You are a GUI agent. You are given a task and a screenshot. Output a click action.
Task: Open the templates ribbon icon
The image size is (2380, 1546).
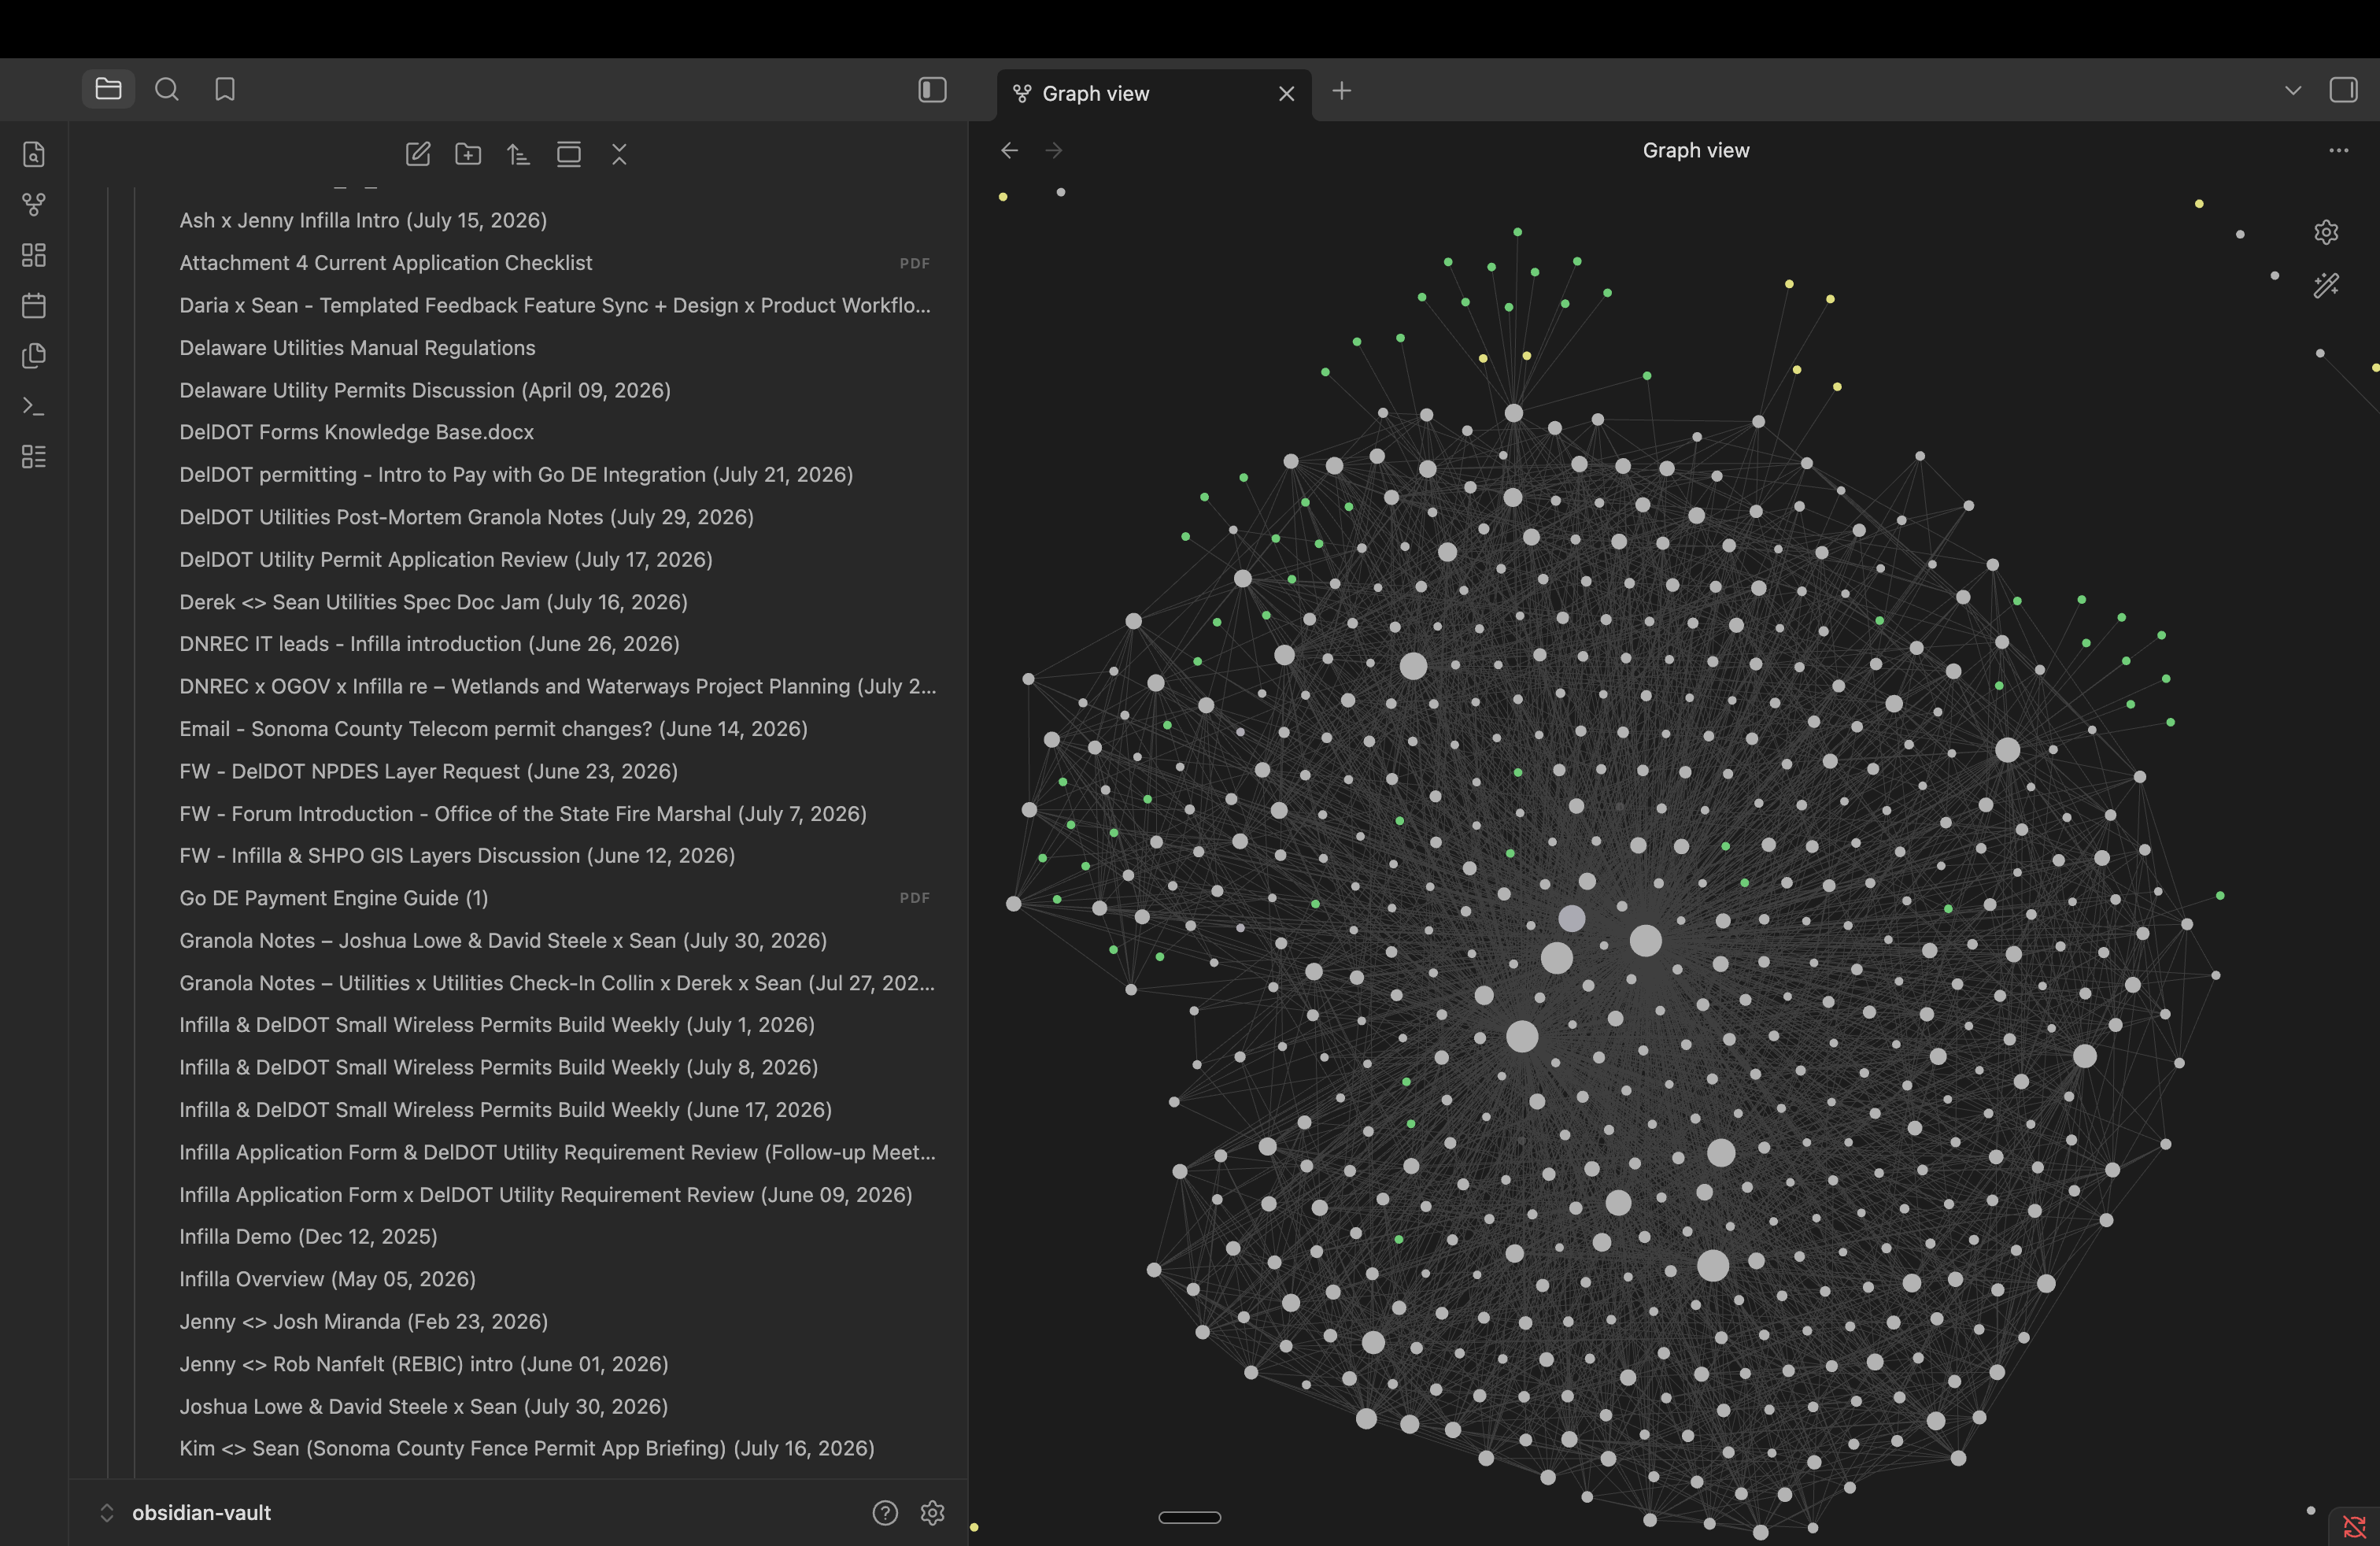click(34, 355)
